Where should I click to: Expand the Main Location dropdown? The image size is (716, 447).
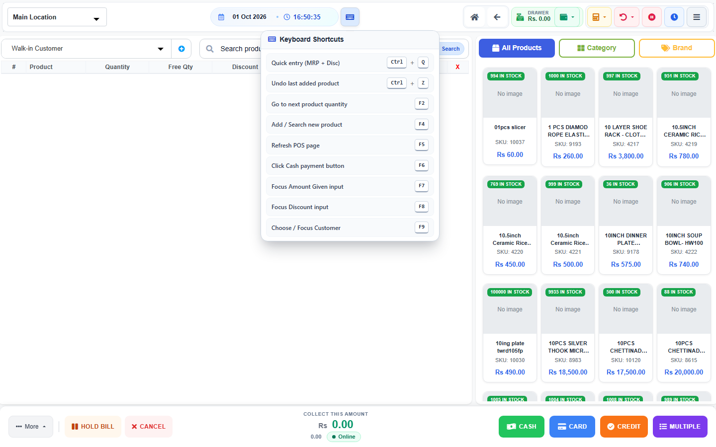coord(57,17)
